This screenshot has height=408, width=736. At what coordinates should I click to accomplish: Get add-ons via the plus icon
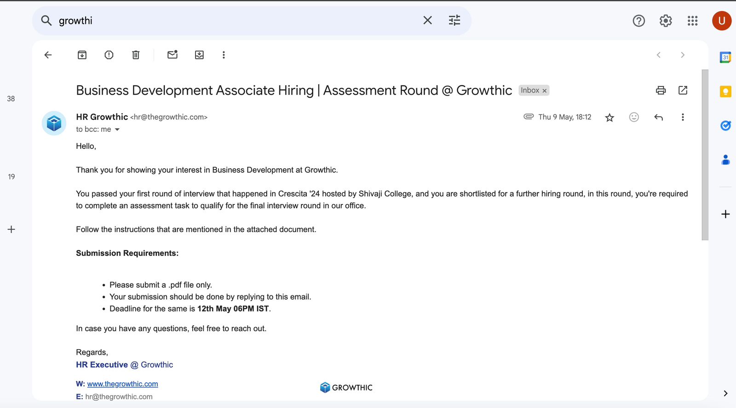(x=725, y=214)
